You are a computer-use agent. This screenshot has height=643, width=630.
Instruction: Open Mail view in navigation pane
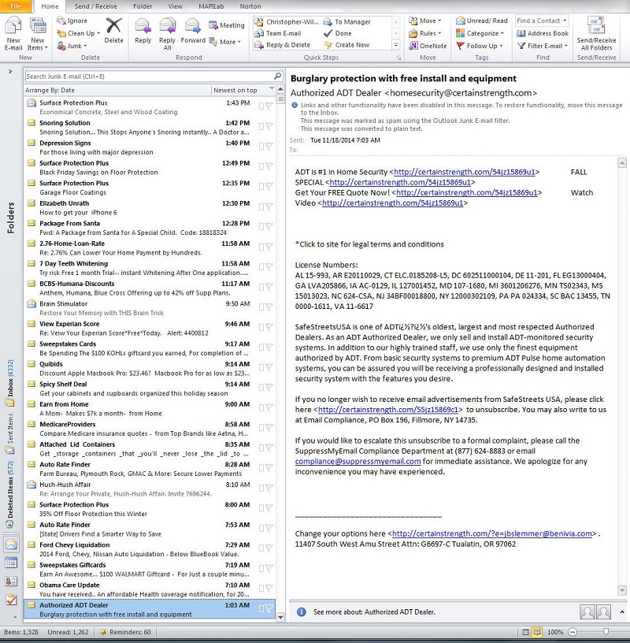[11, 545]
